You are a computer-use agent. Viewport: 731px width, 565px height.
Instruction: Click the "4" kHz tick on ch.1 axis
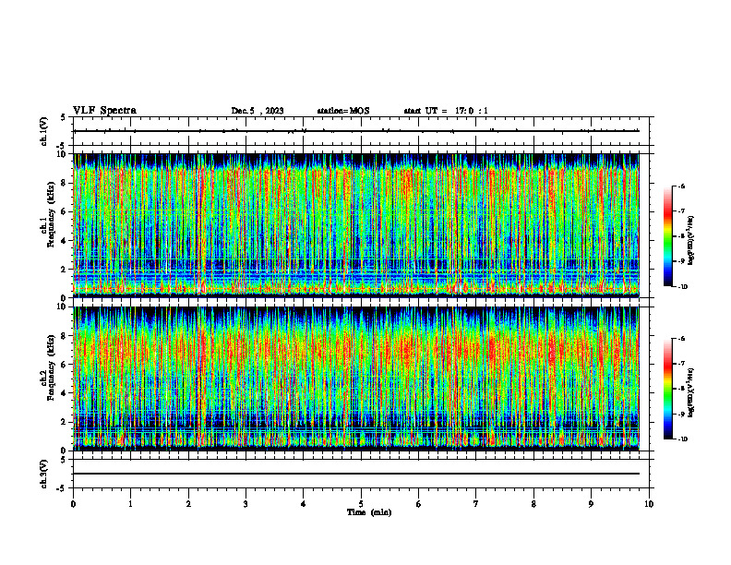point(64,241)
